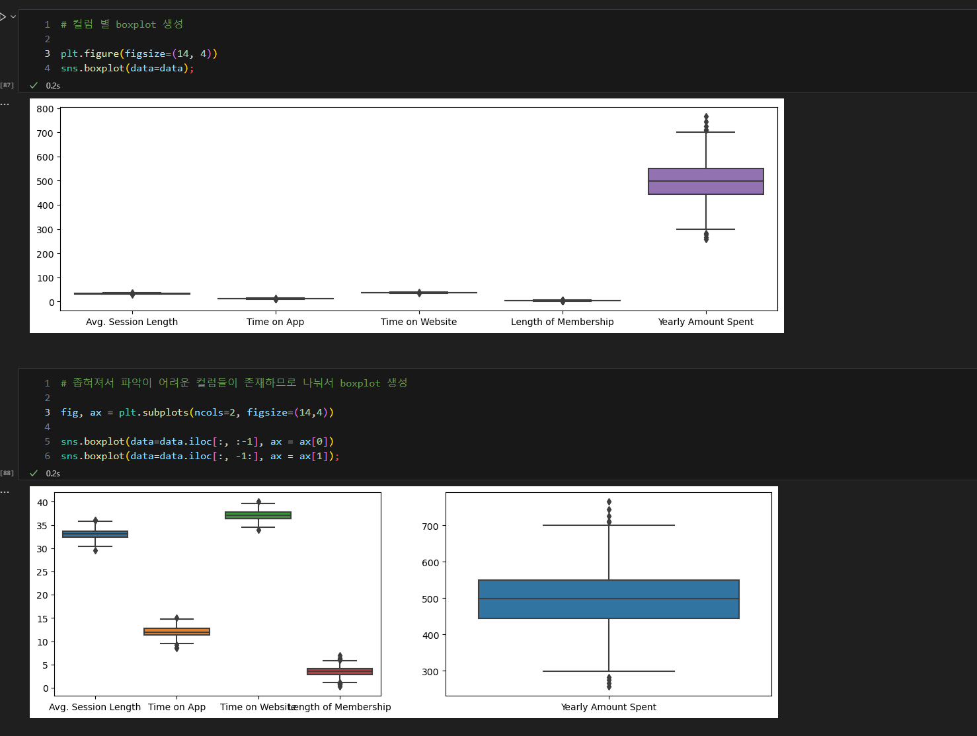Place cursor in ax = ax[1] boxplot line
The width and height of the screenshot is (977, 736).
200,456
